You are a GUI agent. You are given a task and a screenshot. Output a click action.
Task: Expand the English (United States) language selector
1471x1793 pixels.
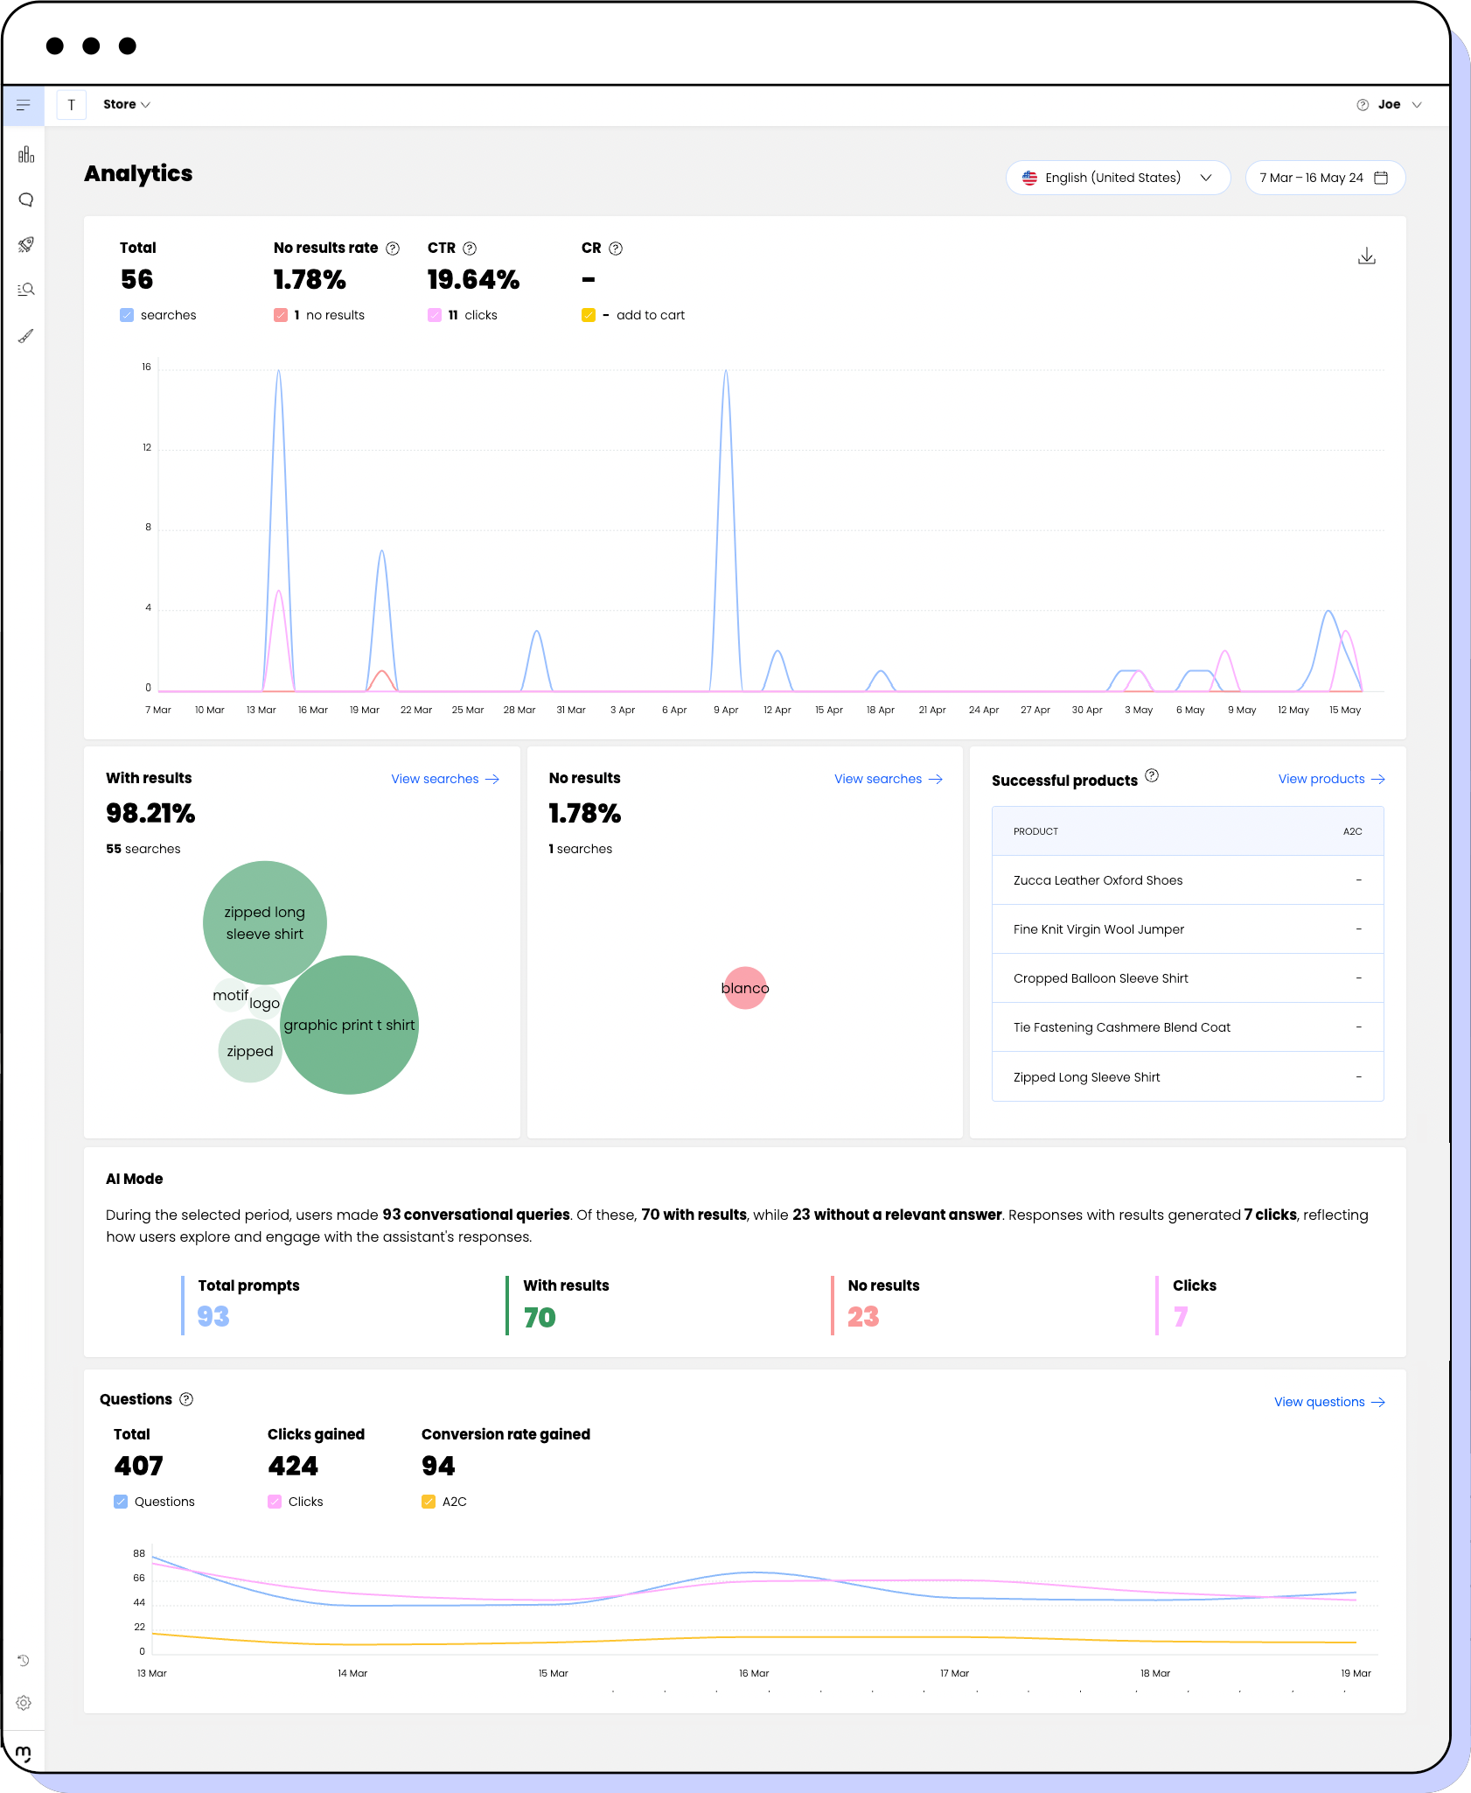tap(1118, 177)
